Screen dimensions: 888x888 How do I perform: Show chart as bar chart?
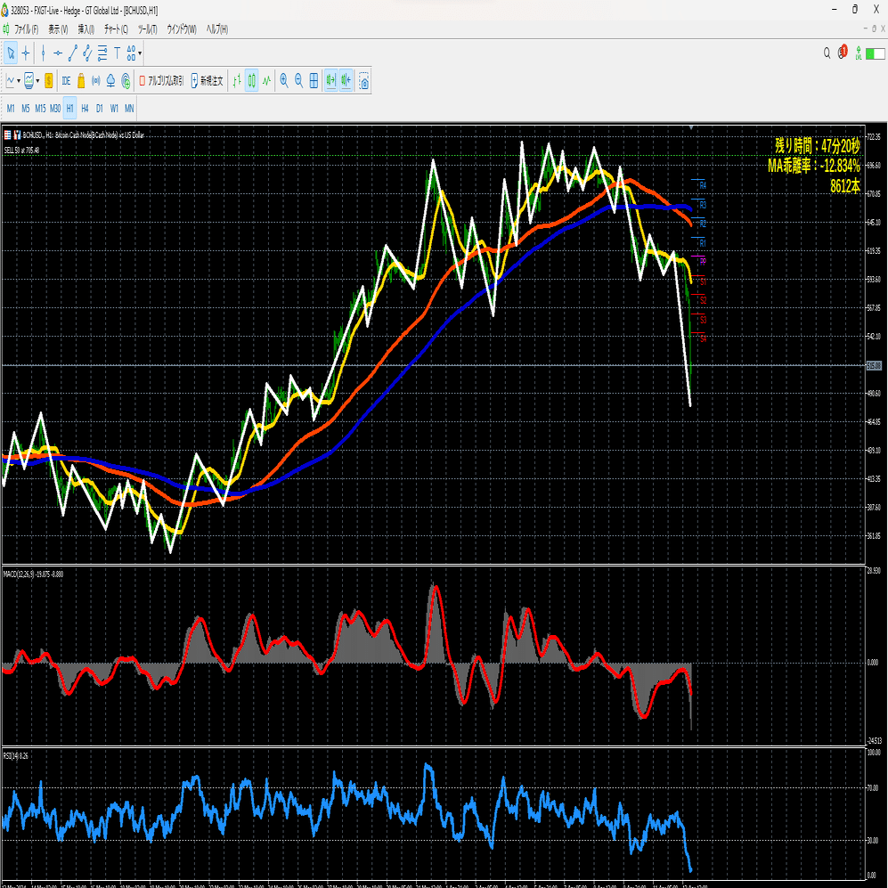coord(237,81)
